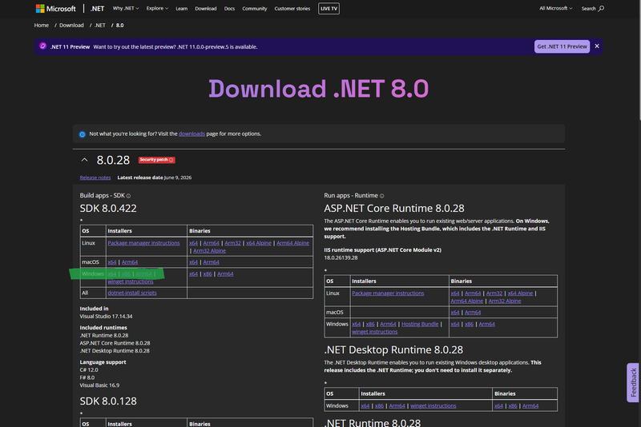This screenshot has width=641, height=427.
Task: Collapse the 8.0.28 release section
Action: pos(84,160)
